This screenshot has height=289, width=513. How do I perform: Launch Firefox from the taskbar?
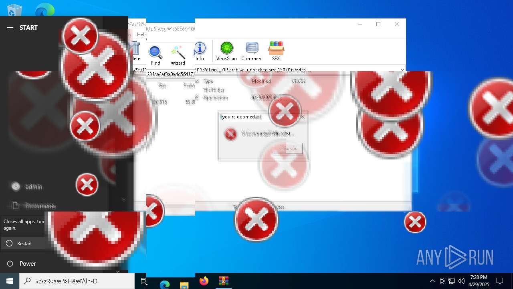click(x=204, y=281)
